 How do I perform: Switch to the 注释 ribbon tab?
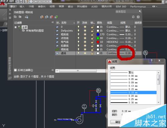point(31,7)
